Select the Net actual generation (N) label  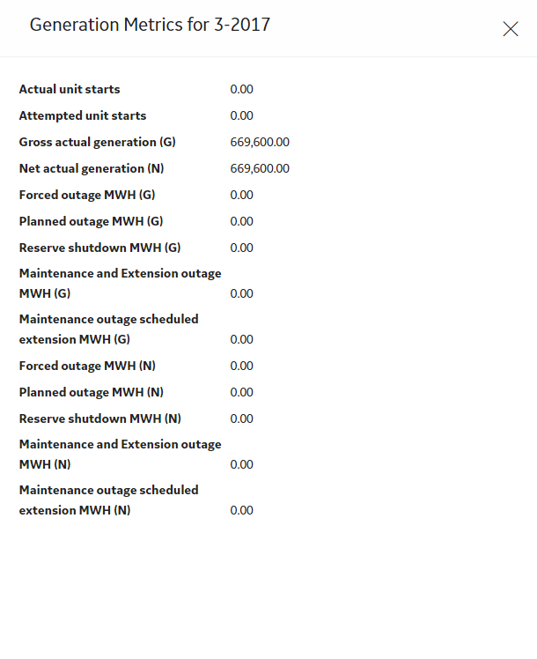click(92, 168)
